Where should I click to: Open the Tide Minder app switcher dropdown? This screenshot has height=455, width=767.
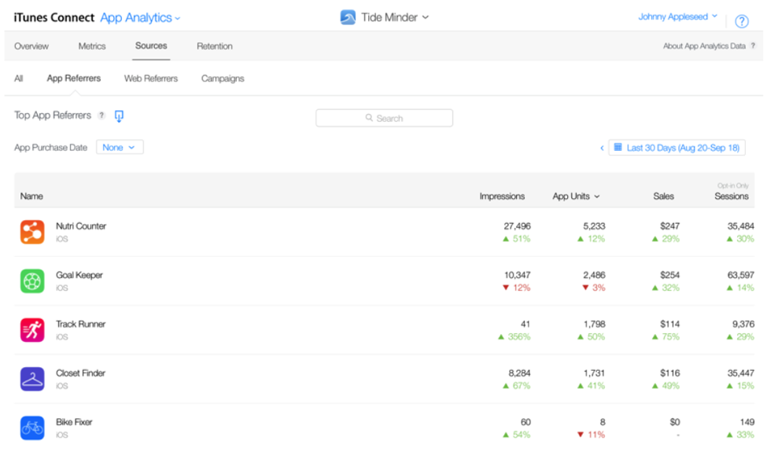click(x=395, y=17)
